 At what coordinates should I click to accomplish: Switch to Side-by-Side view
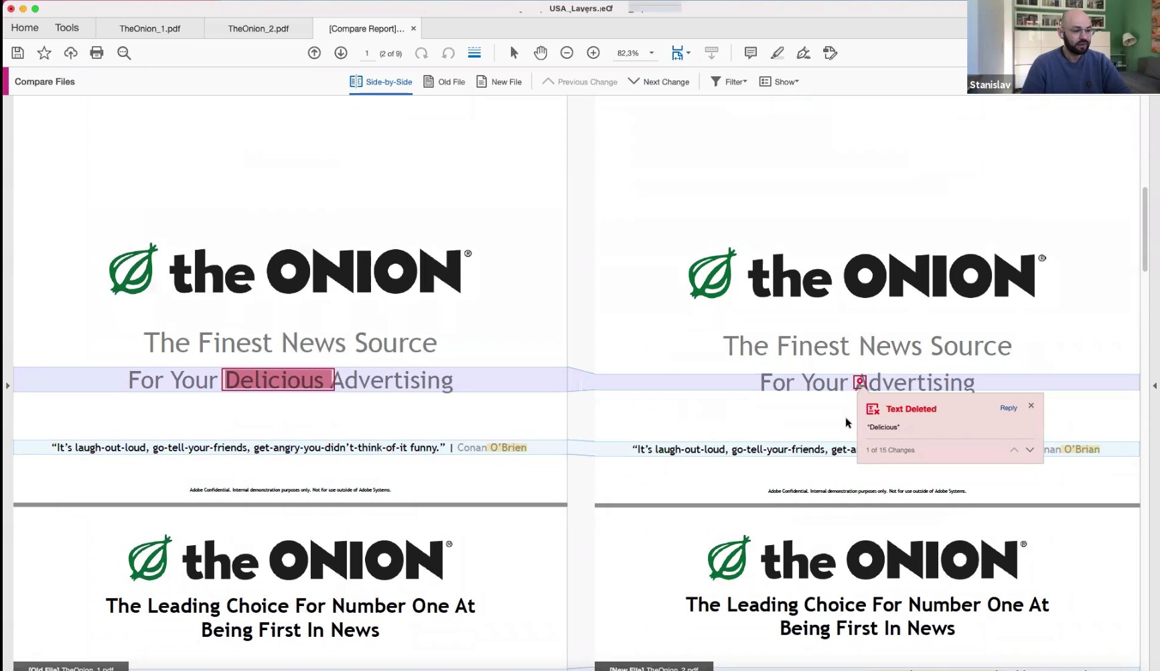coord(381,82)
